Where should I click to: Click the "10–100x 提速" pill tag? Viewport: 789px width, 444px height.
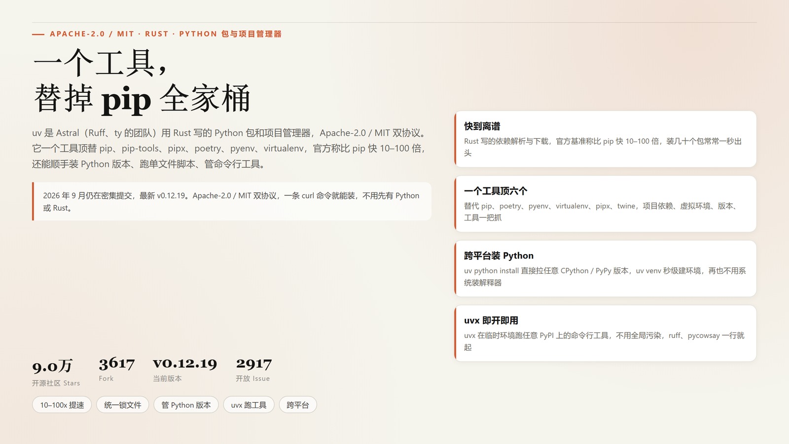click(62, 405)
